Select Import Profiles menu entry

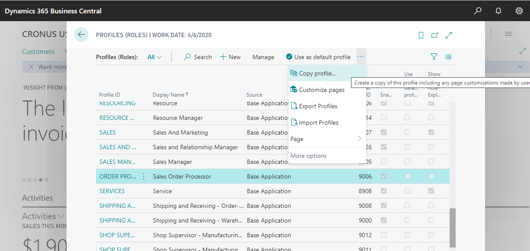coord(327,122)
